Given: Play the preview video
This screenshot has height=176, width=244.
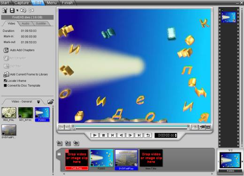Looking at the screenshot, I should (x=95, y=135).
